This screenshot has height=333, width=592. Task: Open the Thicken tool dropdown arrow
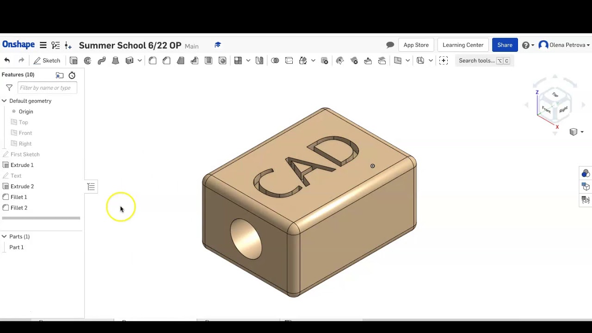pyautogui.click(x=140, y=61)
